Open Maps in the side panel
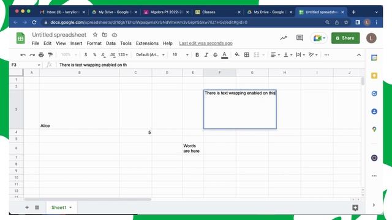Screen dimensions: 392x220 tap(374, 129)
